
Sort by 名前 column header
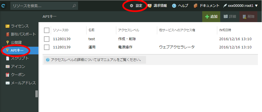tap(91, 30)
